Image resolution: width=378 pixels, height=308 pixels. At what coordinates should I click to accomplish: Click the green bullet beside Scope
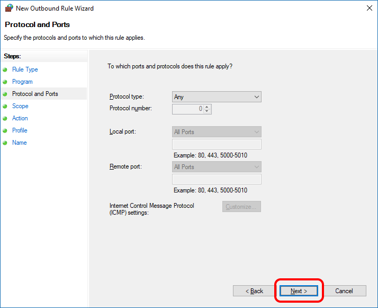5,106
